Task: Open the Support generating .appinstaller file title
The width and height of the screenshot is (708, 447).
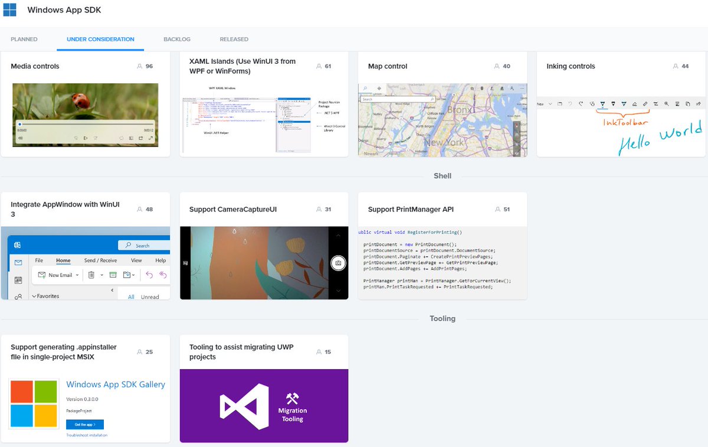Action: tap(64, 352)
